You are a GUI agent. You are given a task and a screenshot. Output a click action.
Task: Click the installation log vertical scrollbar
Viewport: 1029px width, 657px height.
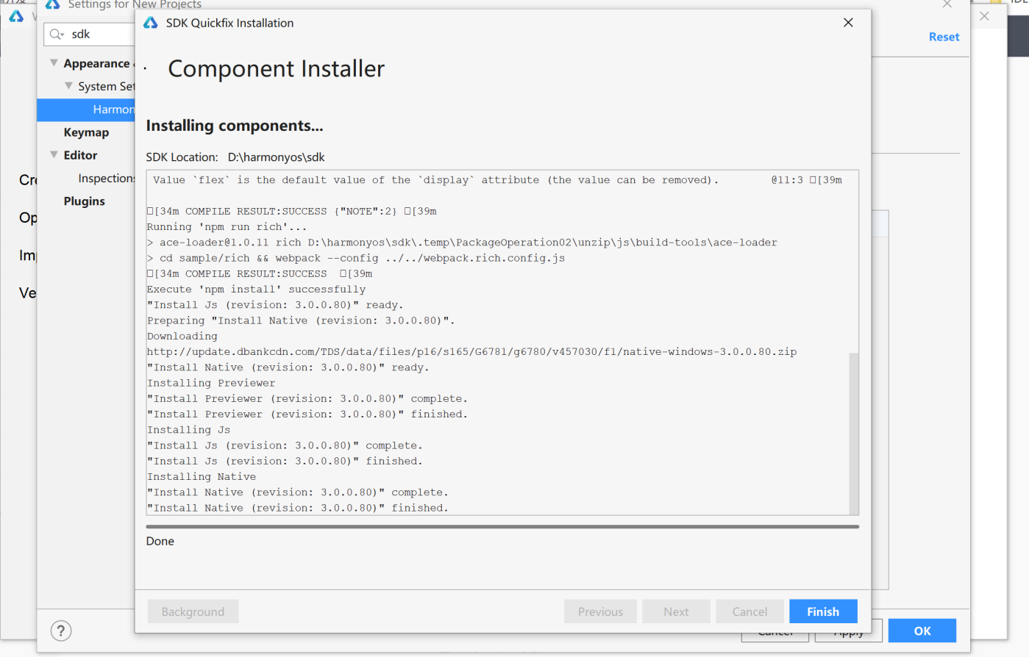pyautogui.click(x=853, y=433)
